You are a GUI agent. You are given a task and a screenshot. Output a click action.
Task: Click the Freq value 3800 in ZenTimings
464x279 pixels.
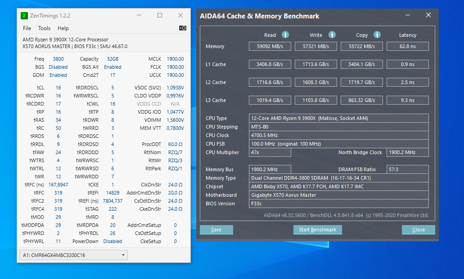(59, 59)
